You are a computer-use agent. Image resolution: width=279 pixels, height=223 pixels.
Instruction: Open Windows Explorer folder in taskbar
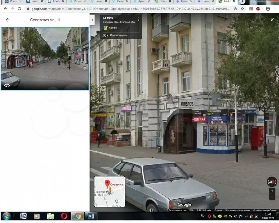[50, 216]
